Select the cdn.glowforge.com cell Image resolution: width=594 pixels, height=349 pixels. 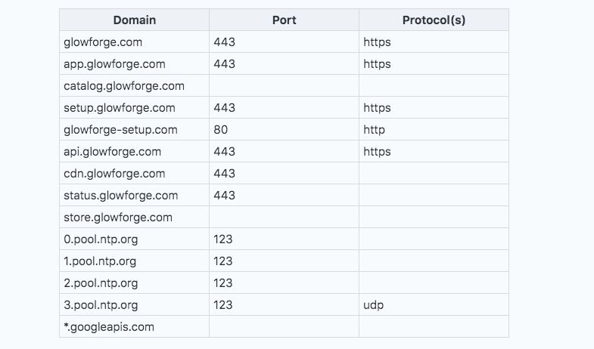[x=114, y=174]
